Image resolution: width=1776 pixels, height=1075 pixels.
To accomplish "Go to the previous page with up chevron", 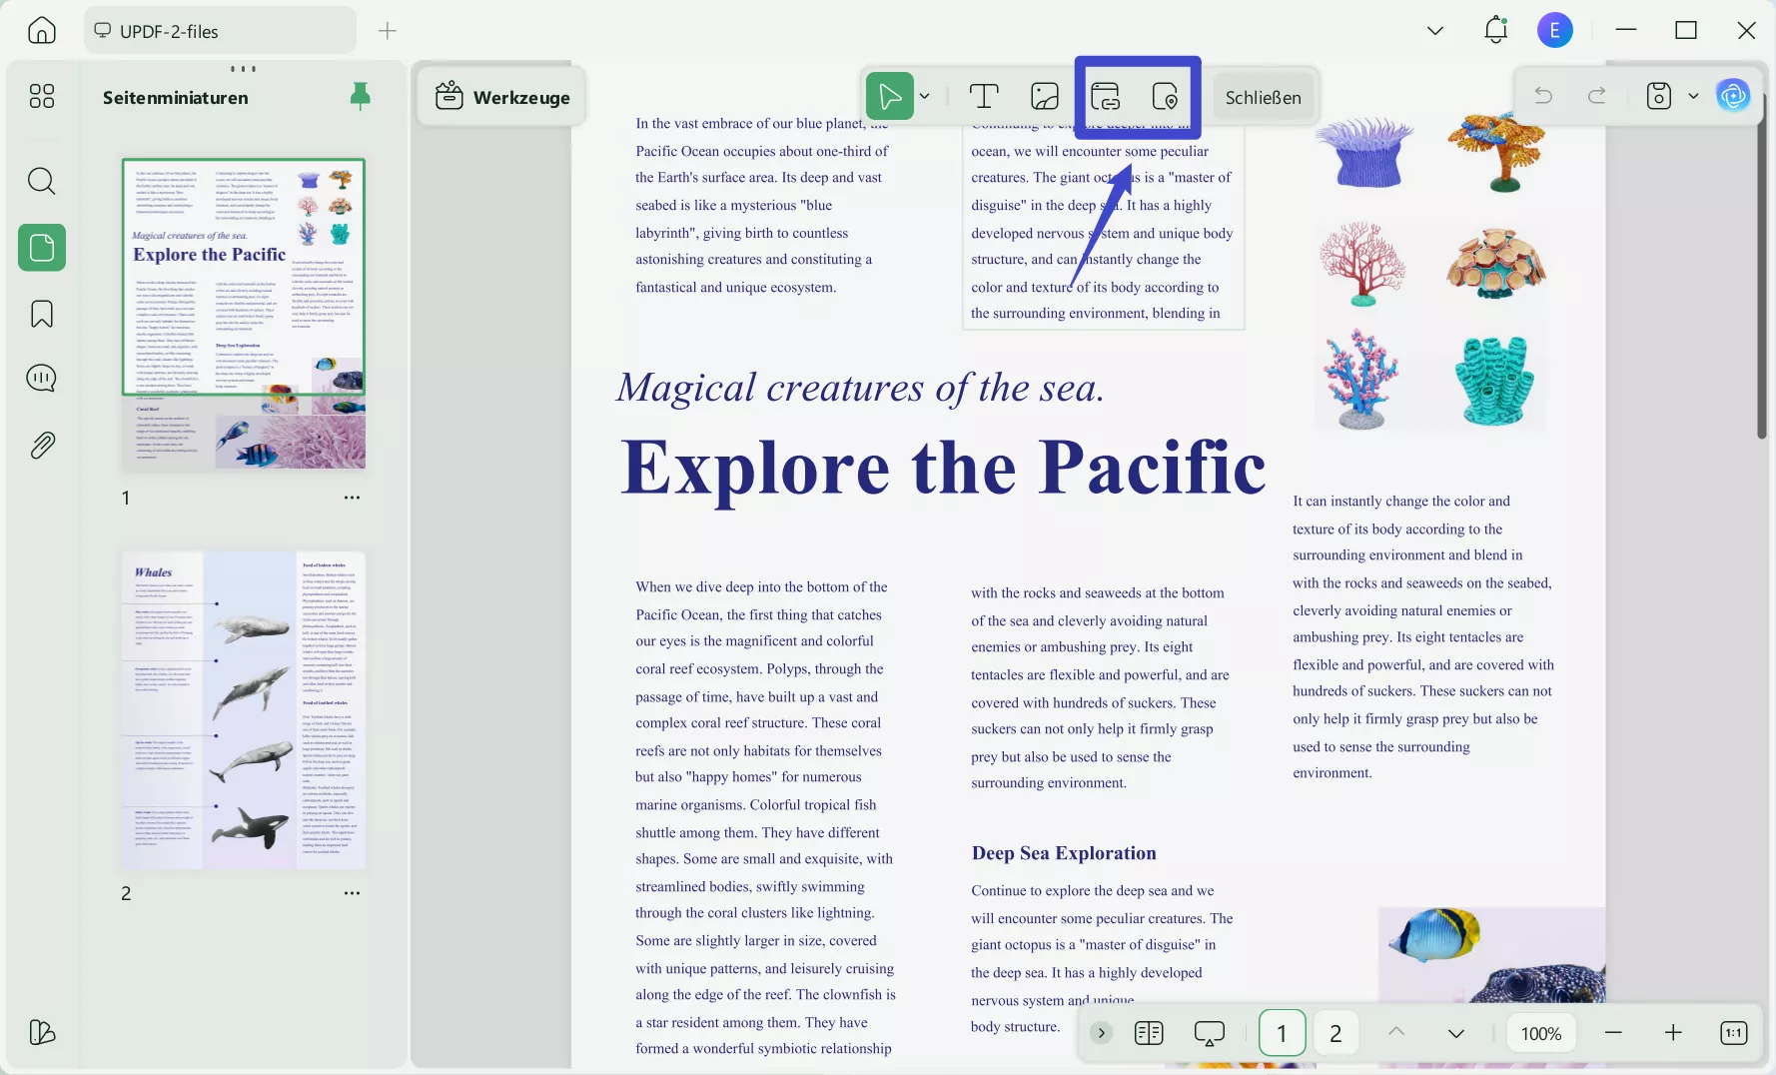I will [x=1396, y=1032].
